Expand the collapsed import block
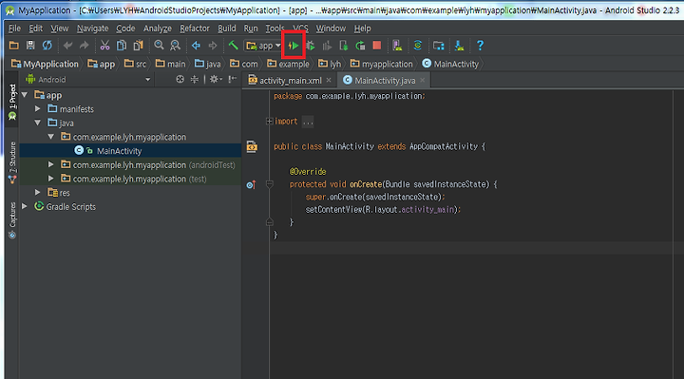 [270, 122]
